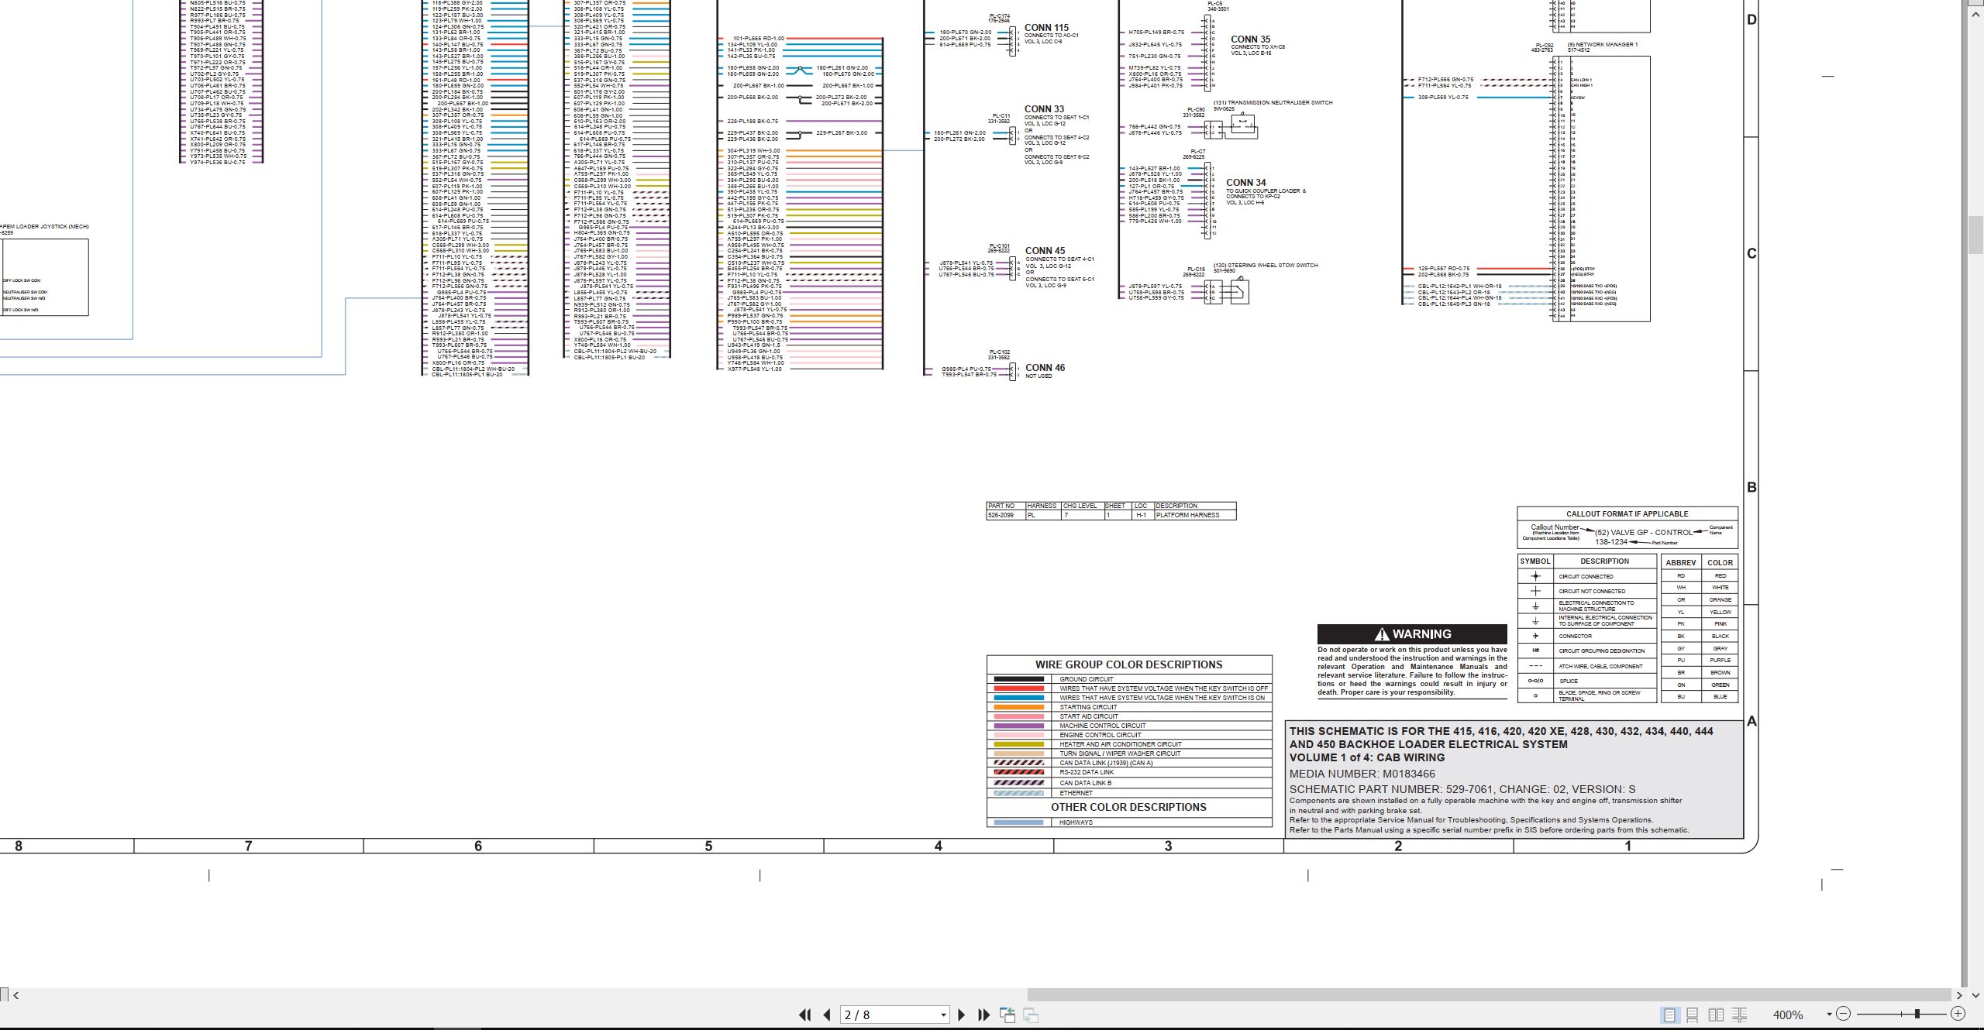This screenshot has width=1984, height=1030.
Task: Enable continuous scrolling page layout
Action: coord(1693,1015)
